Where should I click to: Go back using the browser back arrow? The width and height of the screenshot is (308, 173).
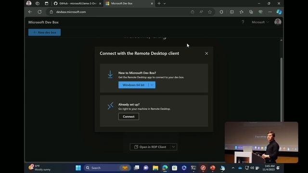tap(30, 12)
